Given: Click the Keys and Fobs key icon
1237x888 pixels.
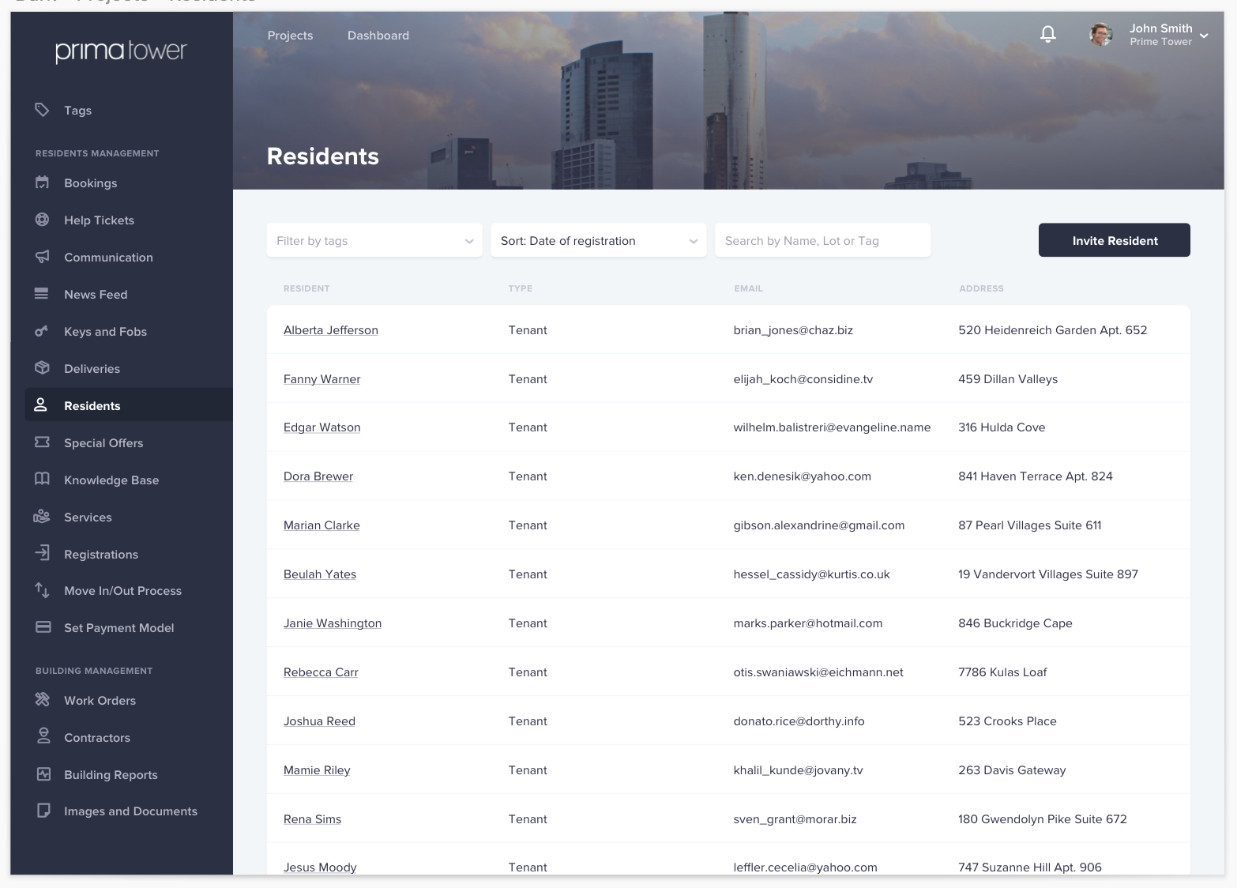Looking at the screenshot, I should [42, 331].
